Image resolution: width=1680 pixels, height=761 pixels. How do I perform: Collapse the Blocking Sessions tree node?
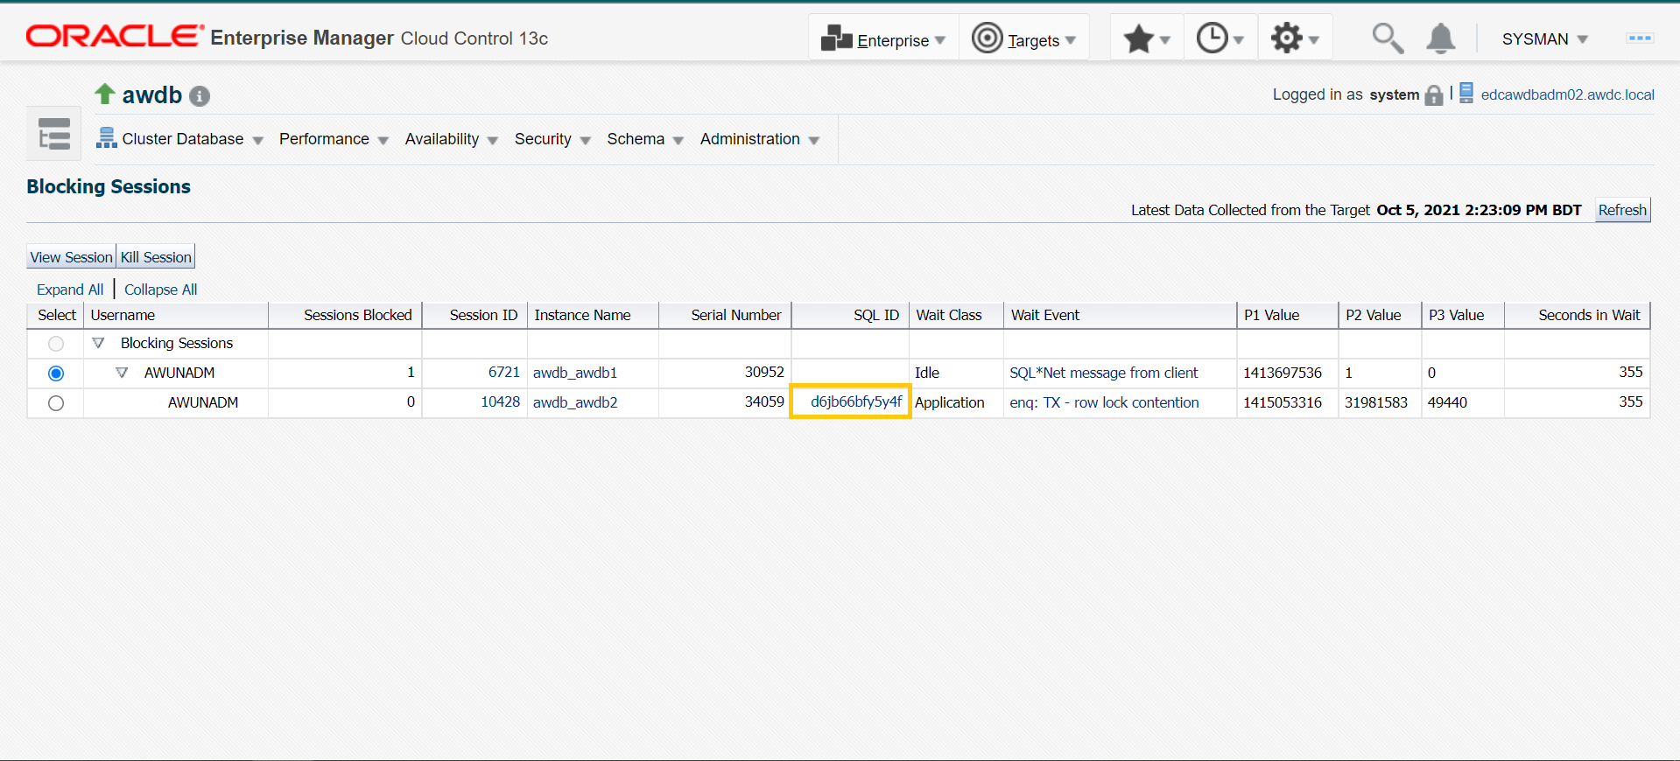pyautogui.click(x=99, y=343)
